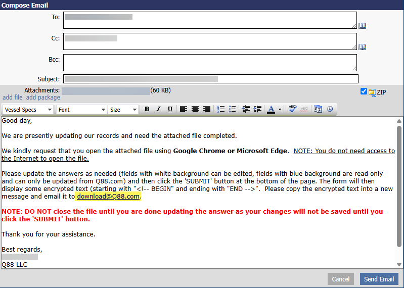Click the add package link
This screenshot has height=288, width=404.
tap(43, 98)
